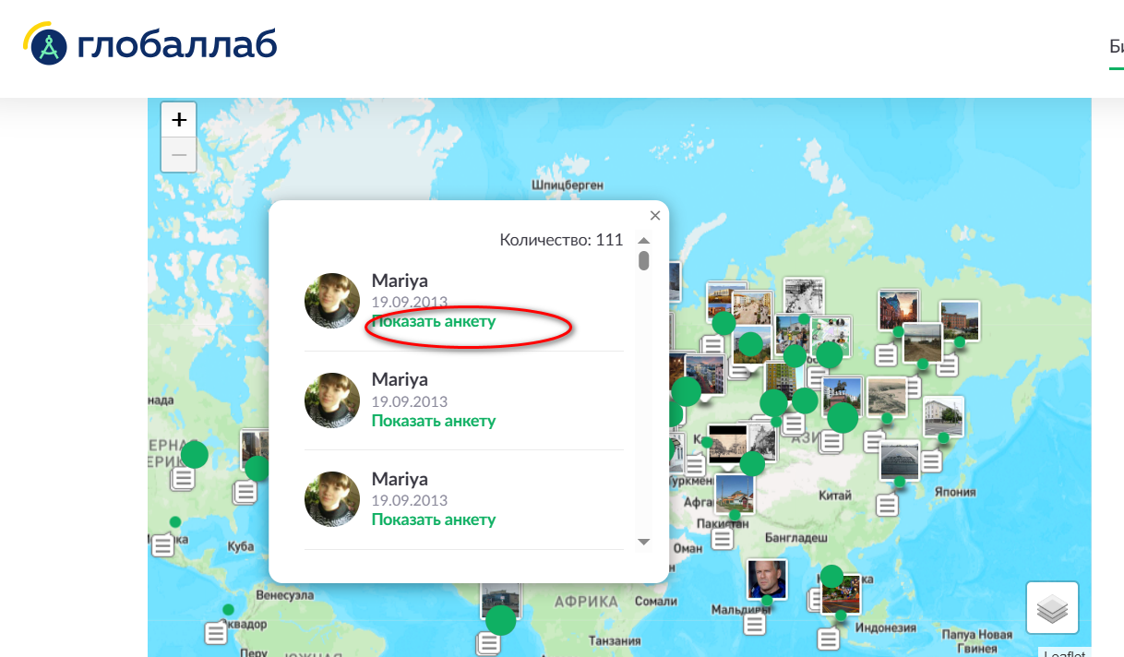
Task: Click the list icon near Ecuador
Action: pyautogui.click(x=216, y=633)
